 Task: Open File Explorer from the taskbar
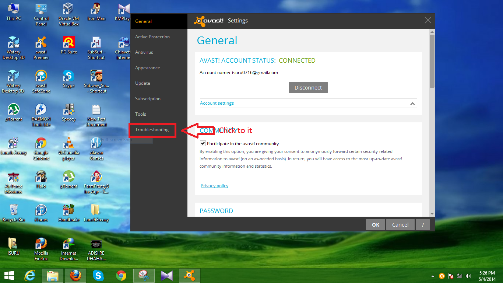pyautogui.click(x=53, y=275)
